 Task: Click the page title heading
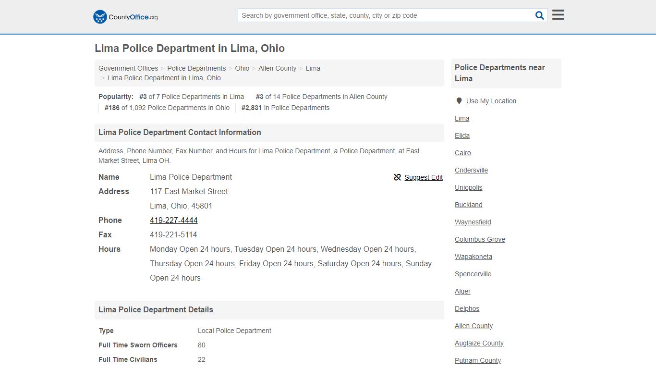(x=190, y=48)
